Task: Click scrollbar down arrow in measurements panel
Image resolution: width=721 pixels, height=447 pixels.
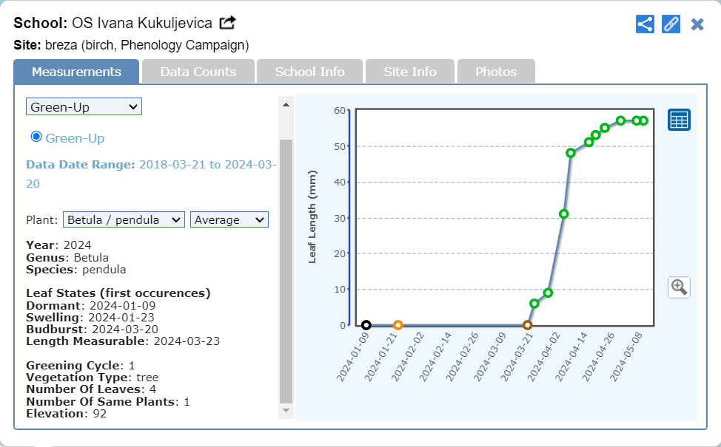Action: [x=286, y=410]
